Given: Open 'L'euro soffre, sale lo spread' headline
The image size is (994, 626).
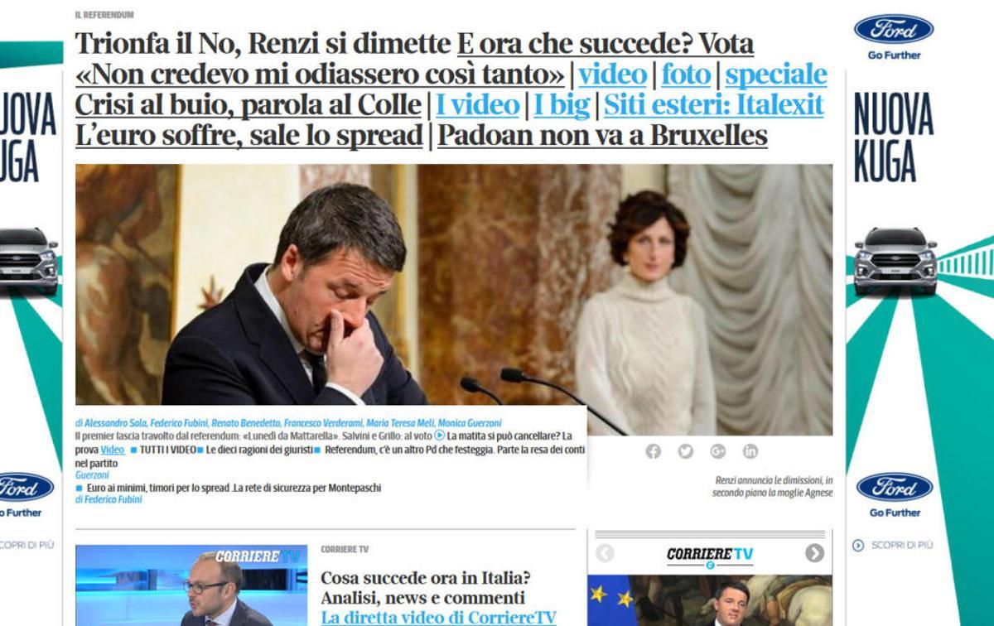Looking at the screenshot, I should (x=248, y=137).
